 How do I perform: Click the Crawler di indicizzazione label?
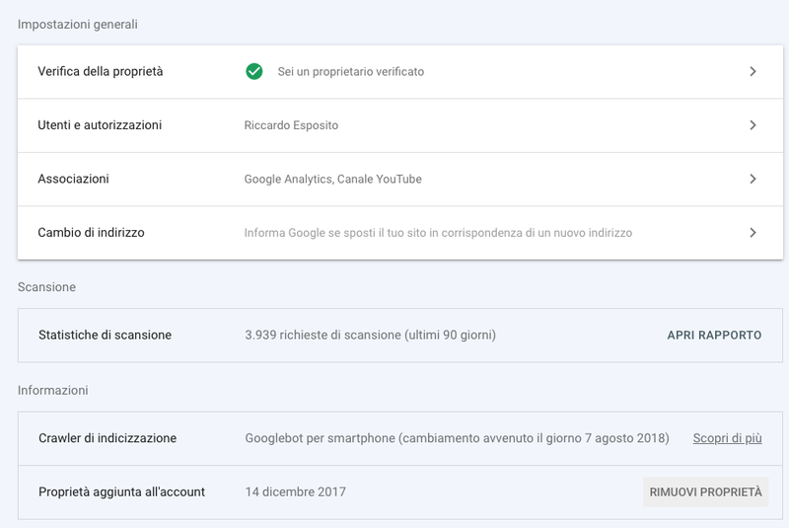108,438
